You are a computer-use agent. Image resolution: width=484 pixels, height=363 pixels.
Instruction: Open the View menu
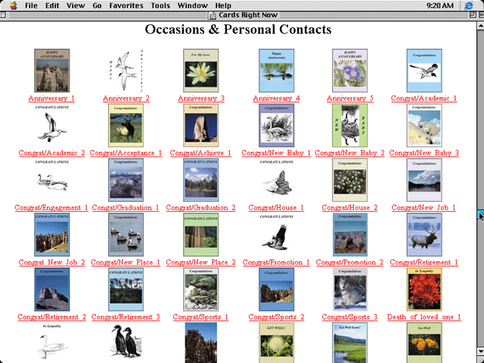point(76,5)
